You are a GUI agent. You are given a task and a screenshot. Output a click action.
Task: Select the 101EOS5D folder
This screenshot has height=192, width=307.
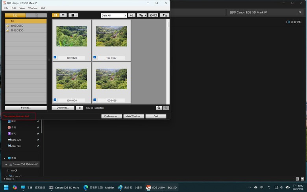[26, 30]
